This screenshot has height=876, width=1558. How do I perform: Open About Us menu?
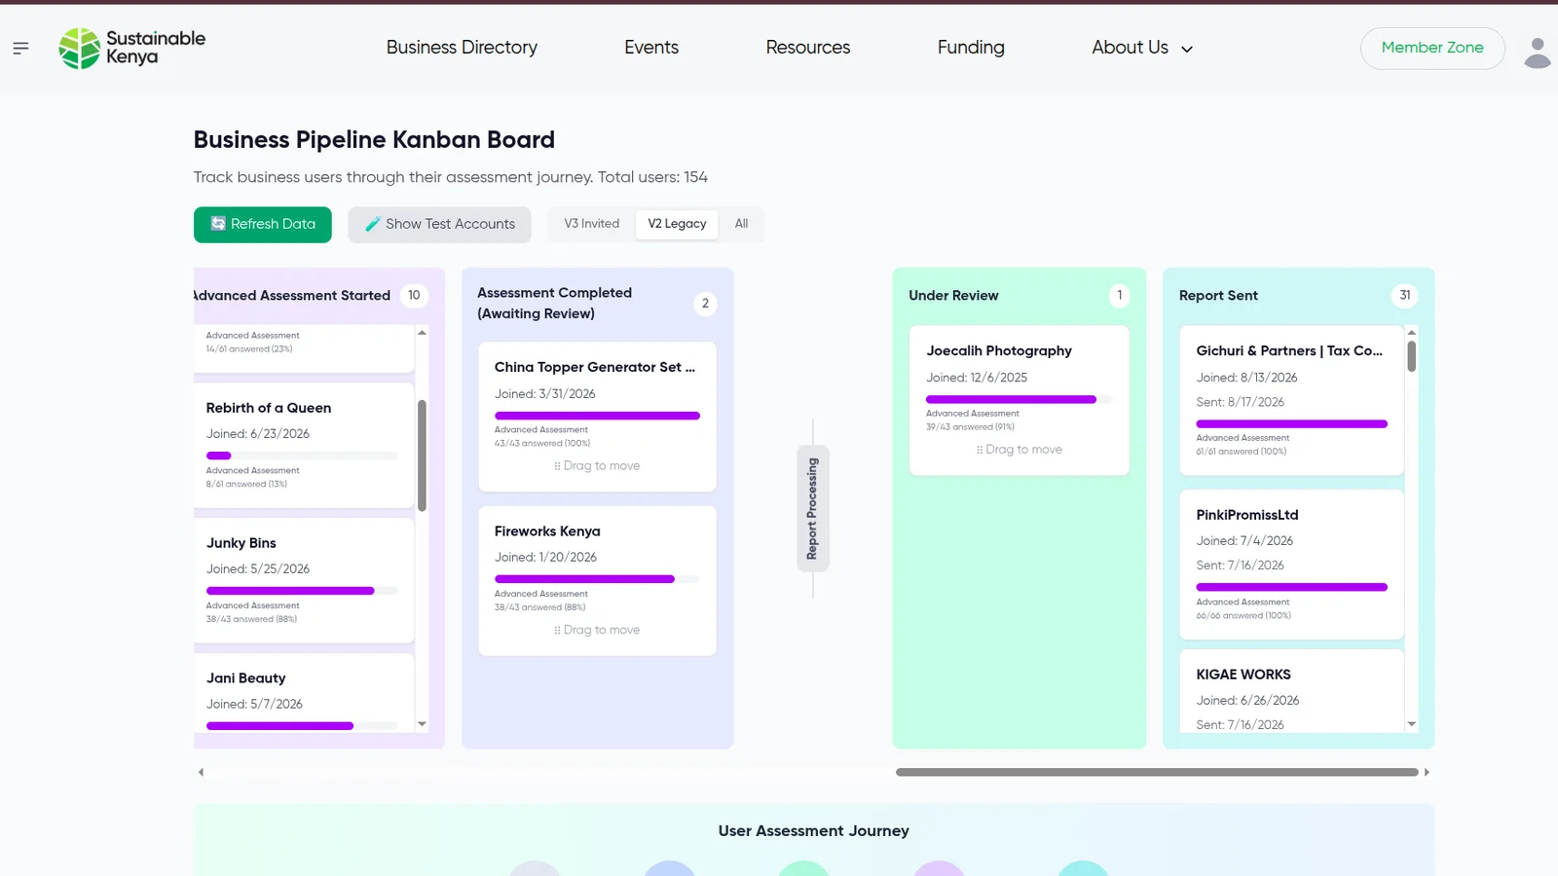coord(1141,48)
